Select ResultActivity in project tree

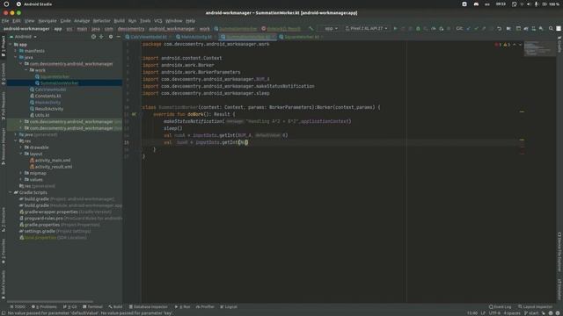tap(49, 109)
